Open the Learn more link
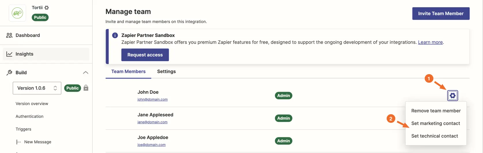The width and height of the screenshot is (483, 153). [x=430, y=42]
